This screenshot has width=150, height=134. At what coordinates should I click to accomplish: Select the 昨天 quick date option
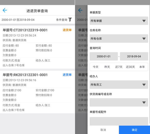pyautogui.click(x=107, y=67)
